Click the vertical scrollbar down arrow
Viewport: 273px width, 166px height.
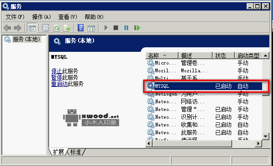pyautogui.click(x=266, y=136)
